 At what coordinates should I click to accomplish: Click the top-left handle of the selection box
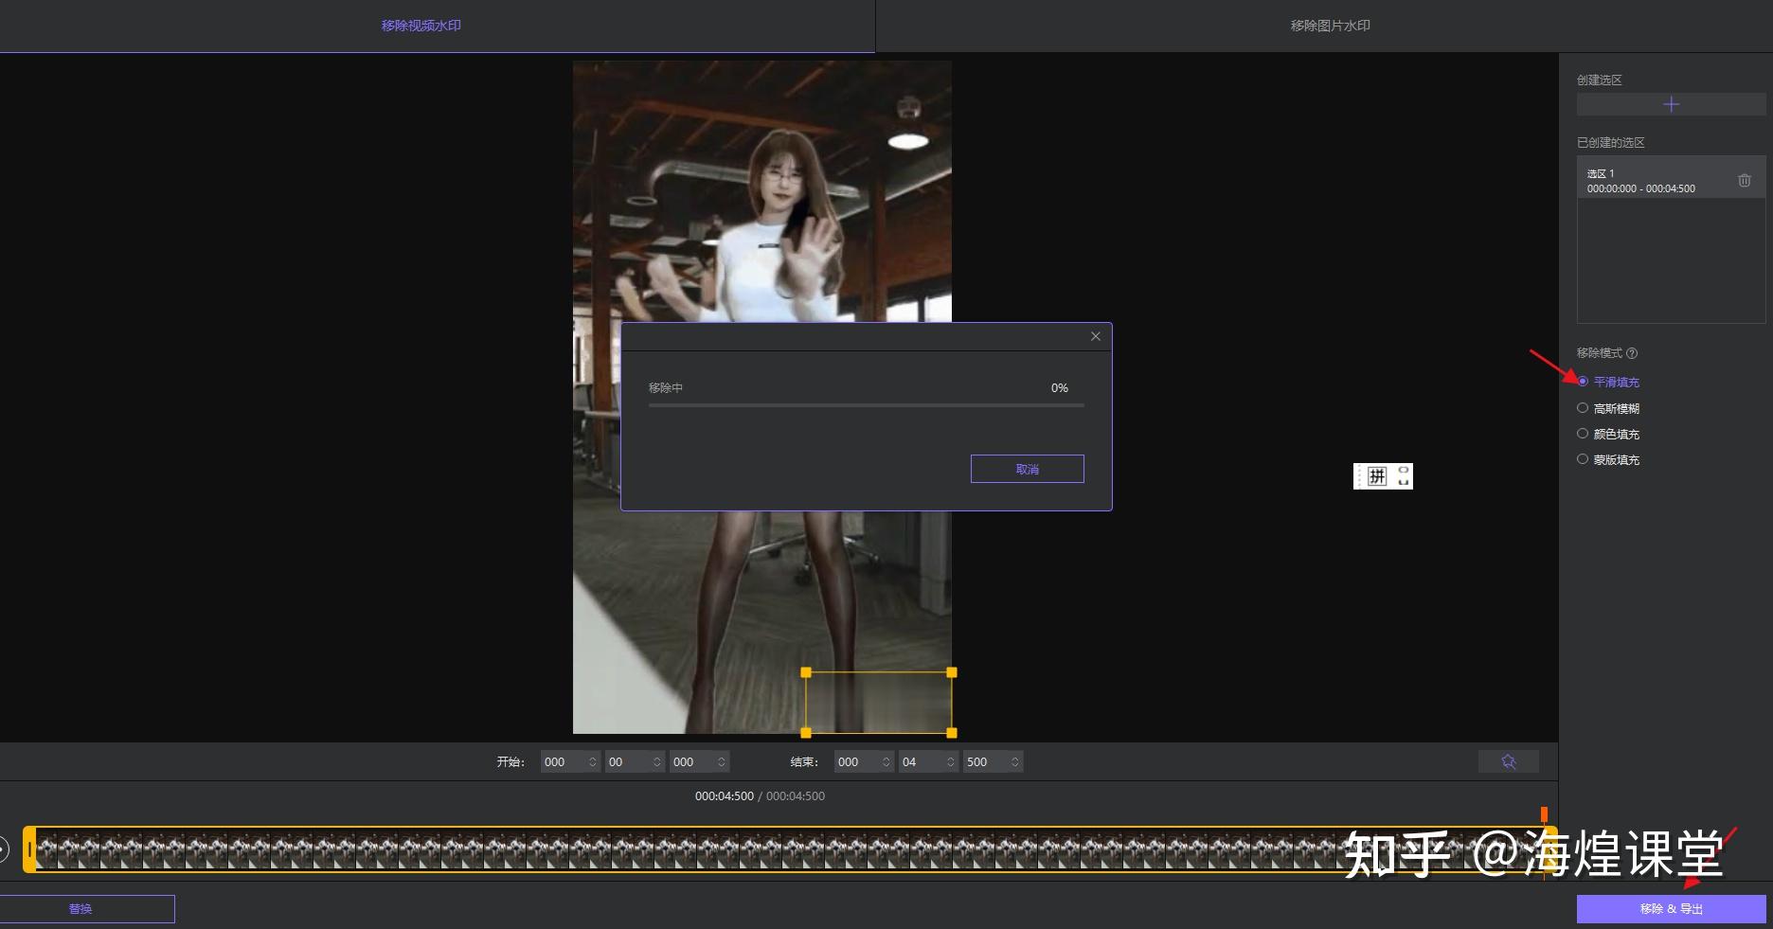click(806, 672)
